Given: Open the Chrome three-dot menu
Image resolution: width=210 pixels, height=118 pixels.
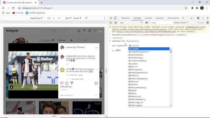Looking at the screenshot, I should tap(207, 8).
